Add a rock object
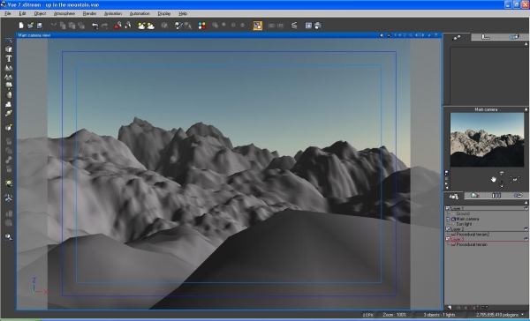Screen dimensions: 530x321 (x=9, y=95)
